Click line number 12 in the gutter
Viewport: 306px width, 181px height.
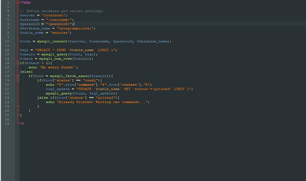point(7,50)
